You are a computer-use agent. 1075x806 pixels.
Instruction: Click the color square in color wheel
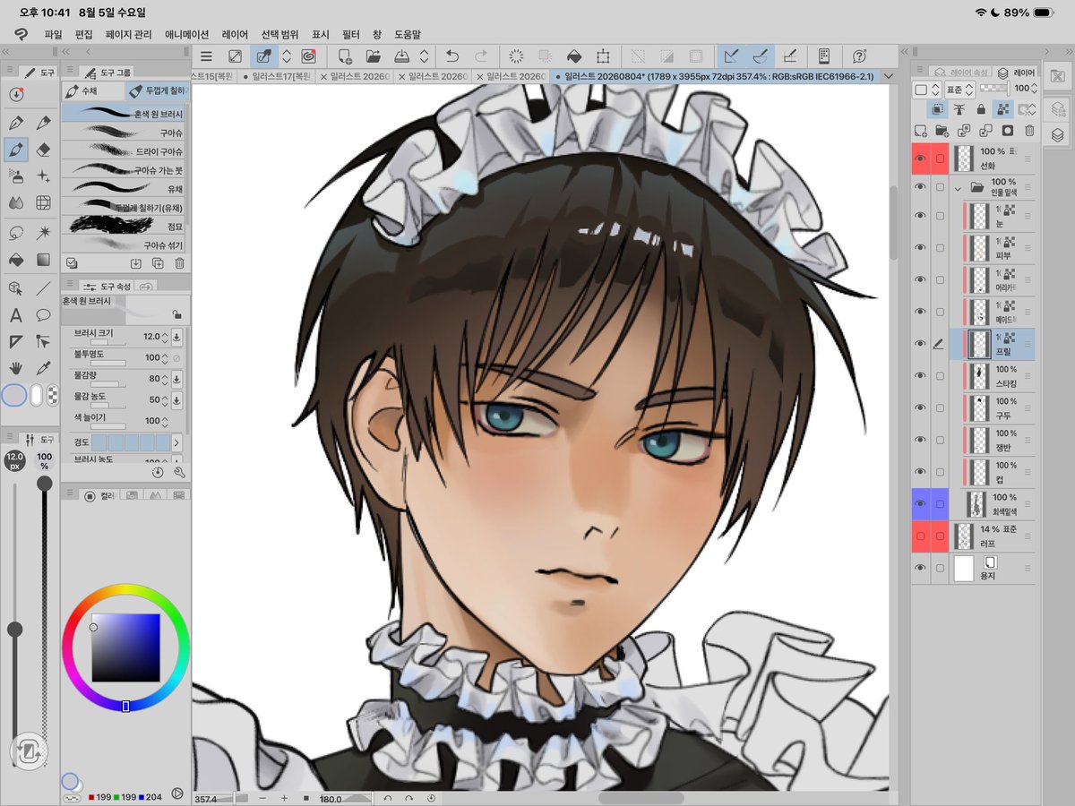[125, 647]
